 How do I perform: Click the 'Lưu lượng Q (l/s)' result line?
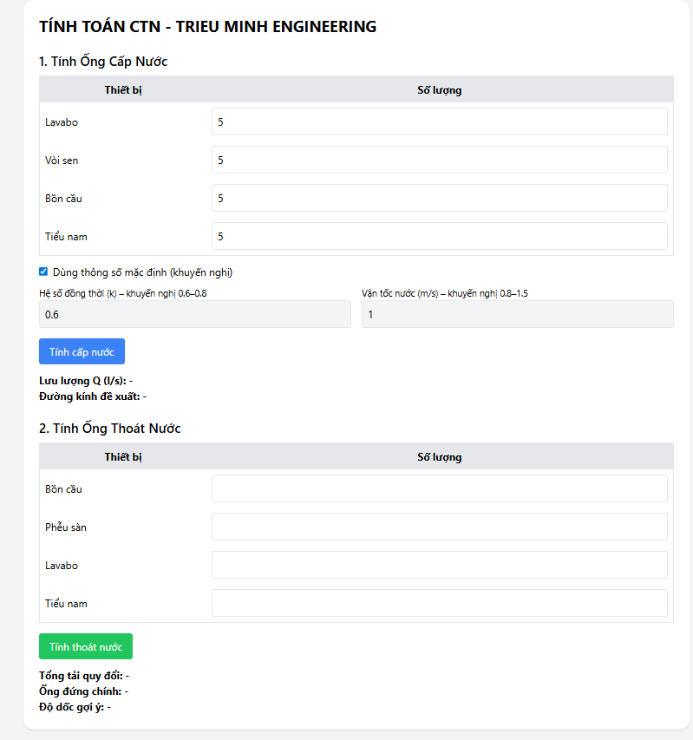[86, 381]
